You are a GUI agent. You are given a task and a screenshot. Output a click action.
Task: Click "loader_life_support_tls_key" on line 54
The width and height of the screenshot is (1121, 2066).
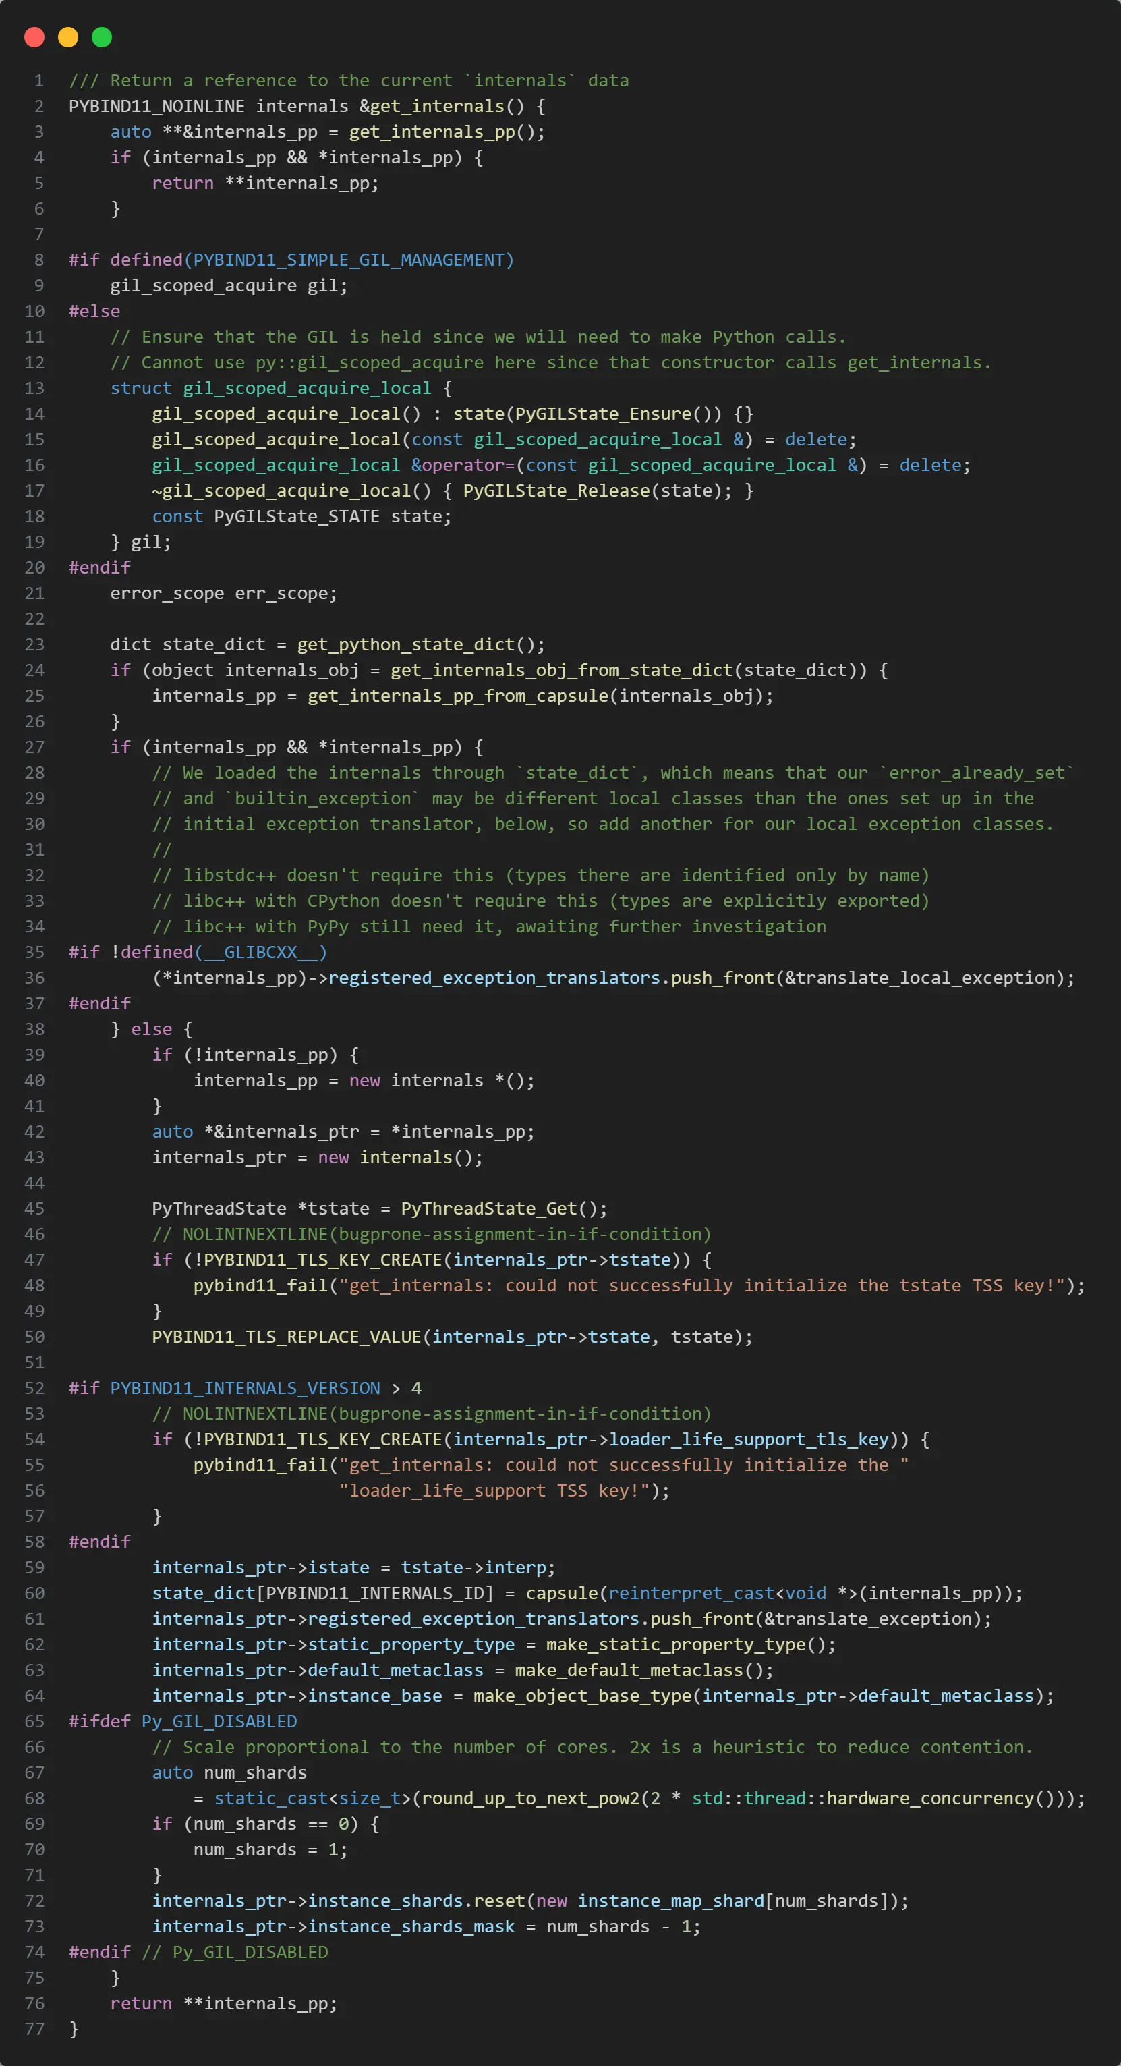(749, 1441)
